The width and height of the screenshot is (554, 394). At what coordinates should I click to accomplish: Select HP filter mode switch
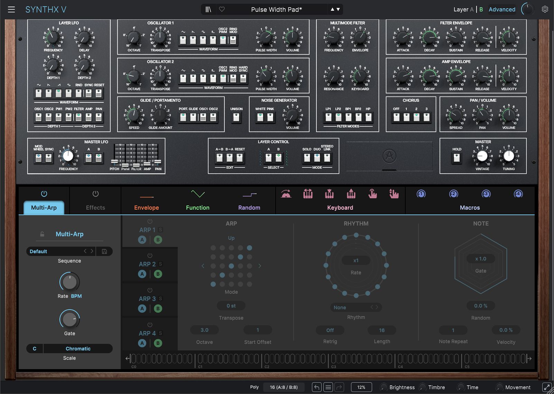tap(369, 118)
